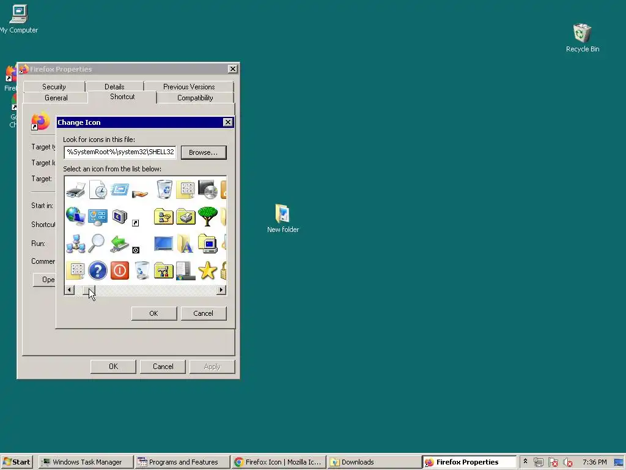Select the document with clock icon
This screenshot has height=470, width=626.
click(x=98, y=190)
